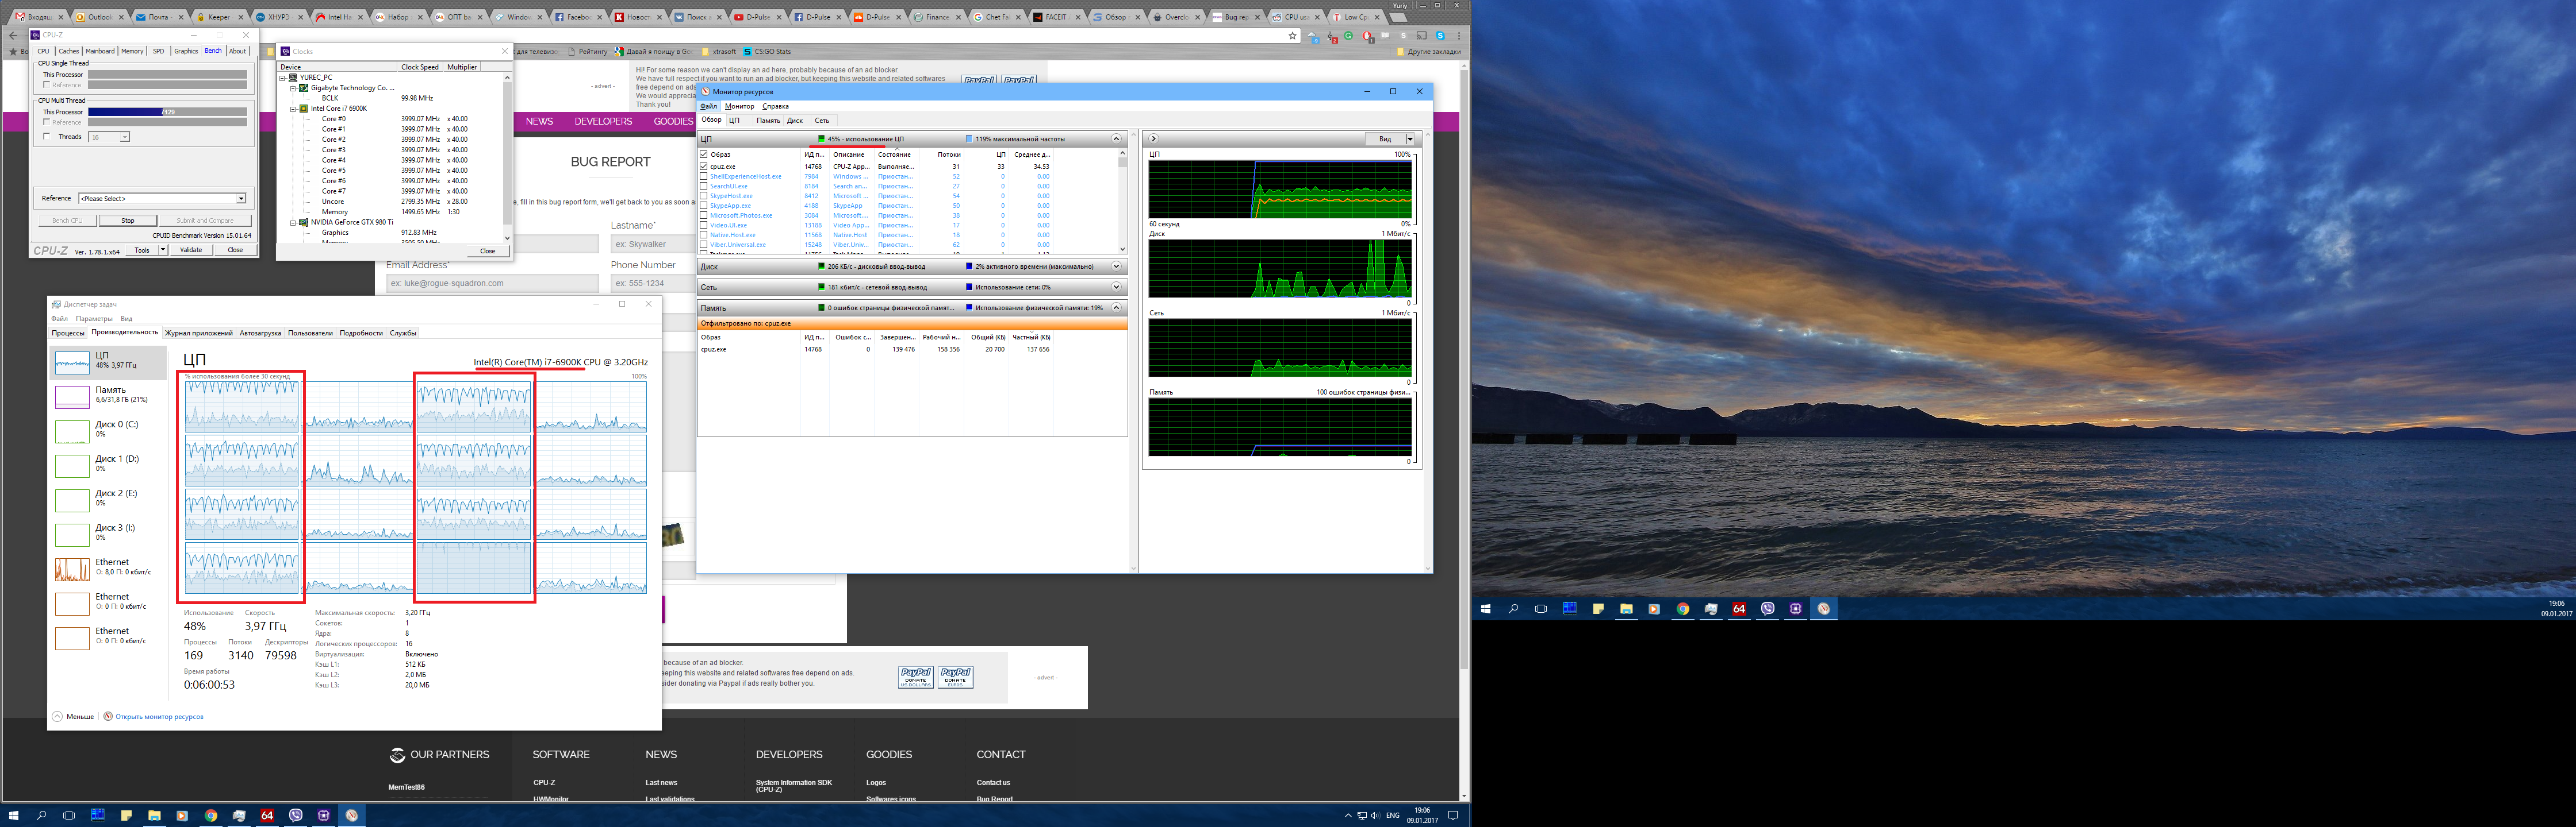Screen dimensions: 2576x827
Task: Uncheck the cpuz.exe process checkbox
Action: click(704, 166)
